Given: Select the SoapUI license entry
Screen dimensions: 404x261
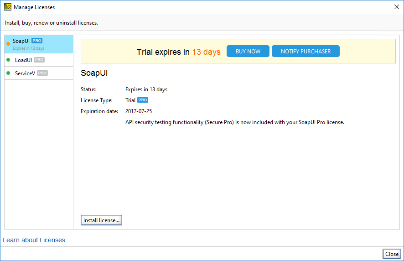Looking at the screenshot, I should [39, 44].
